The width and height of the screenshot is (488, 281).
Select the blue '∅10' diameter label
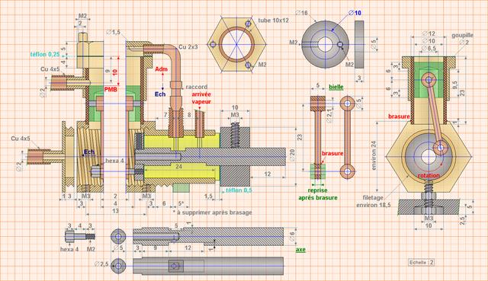pyautogui.click(x=355, y=13)
